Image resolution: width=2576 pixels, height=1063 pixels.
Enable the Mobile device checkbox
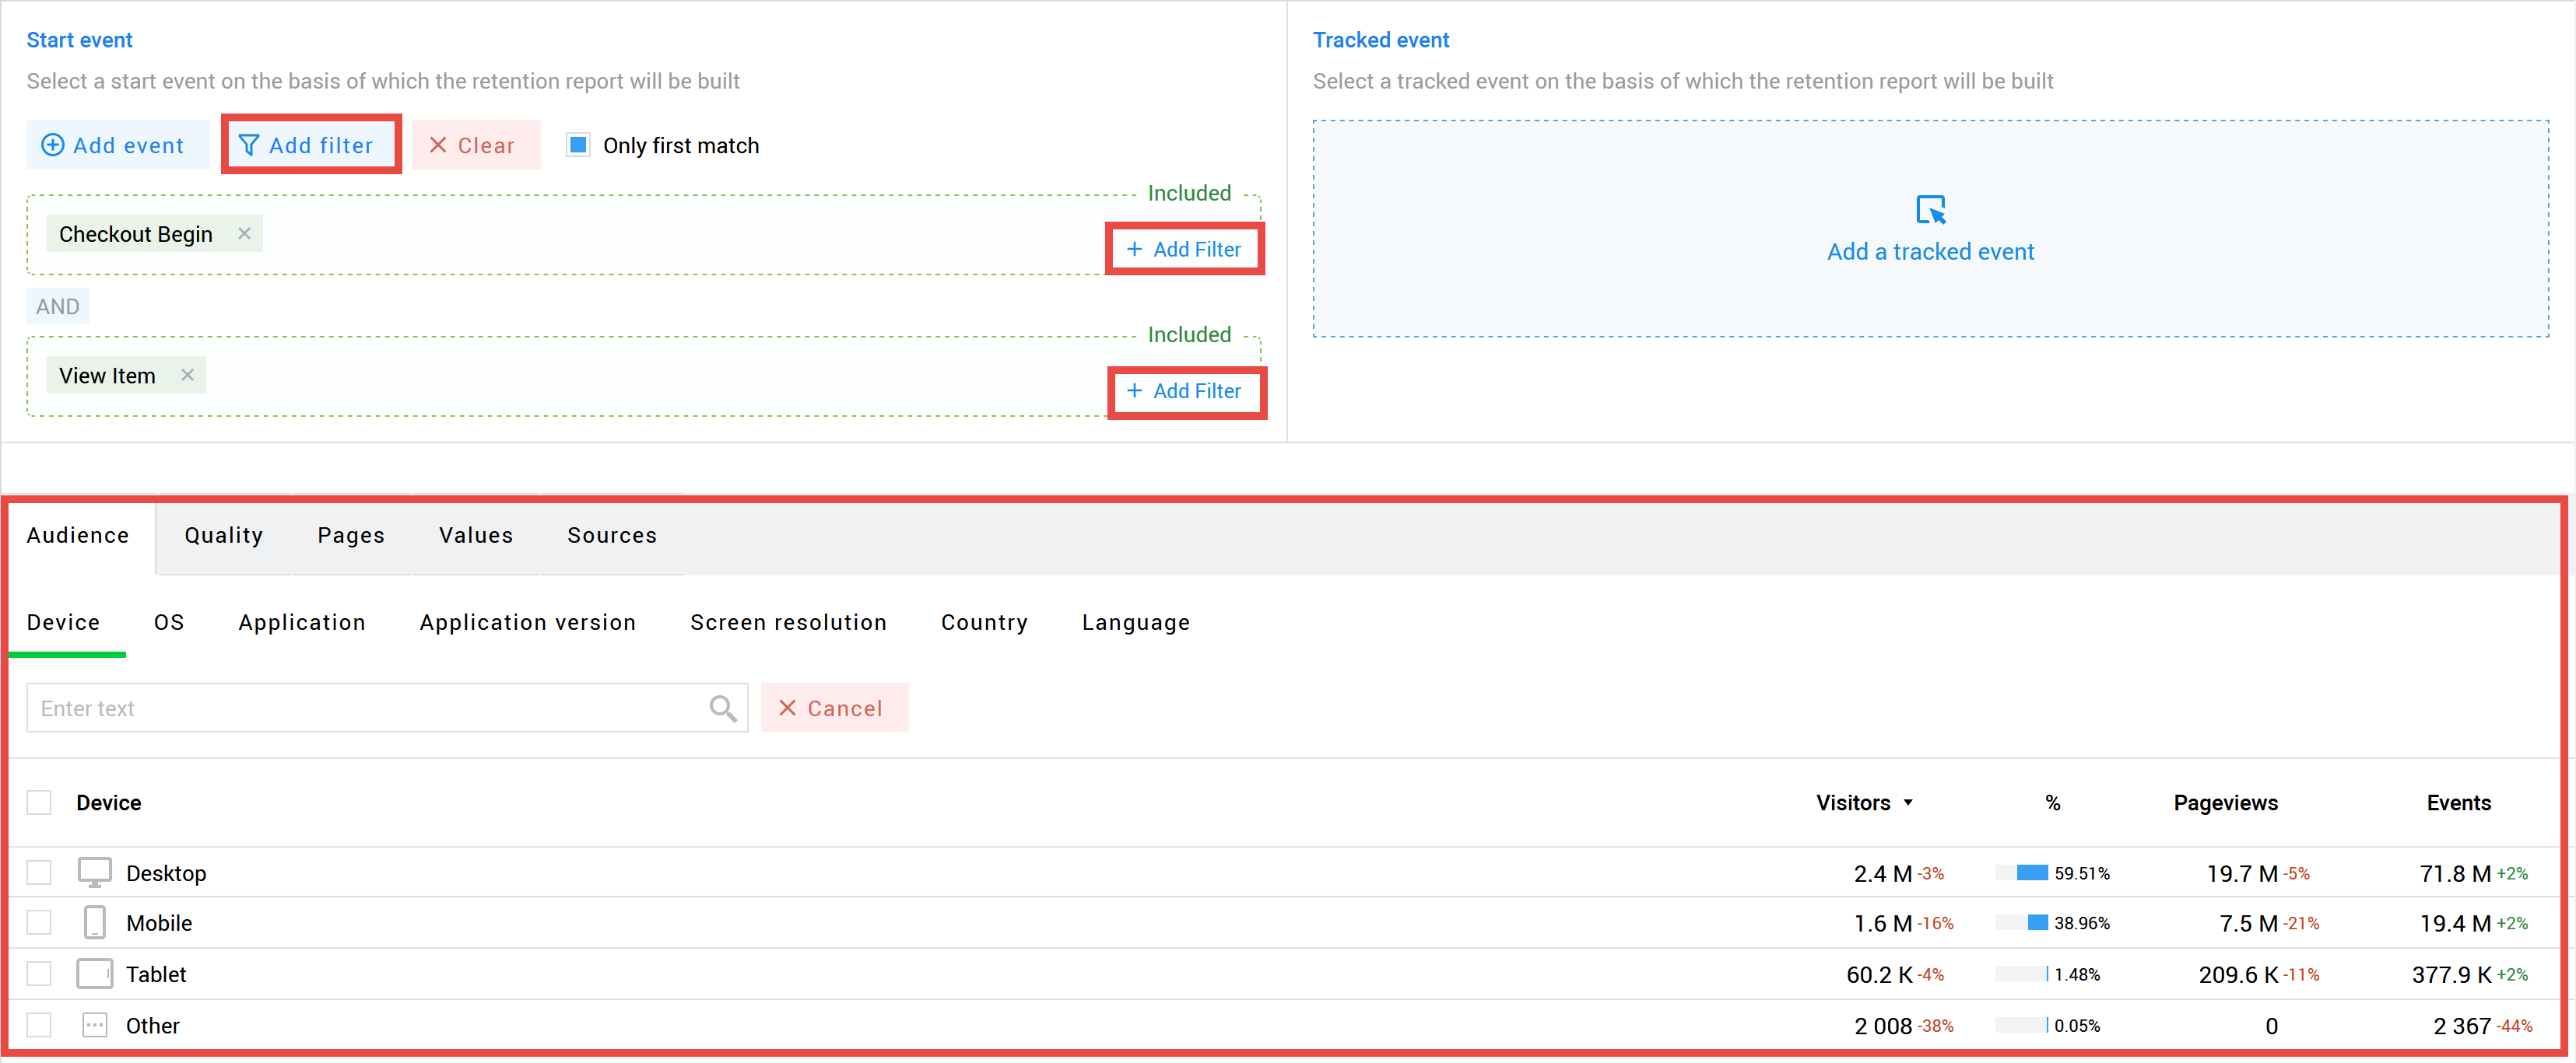tap(43, 920)
